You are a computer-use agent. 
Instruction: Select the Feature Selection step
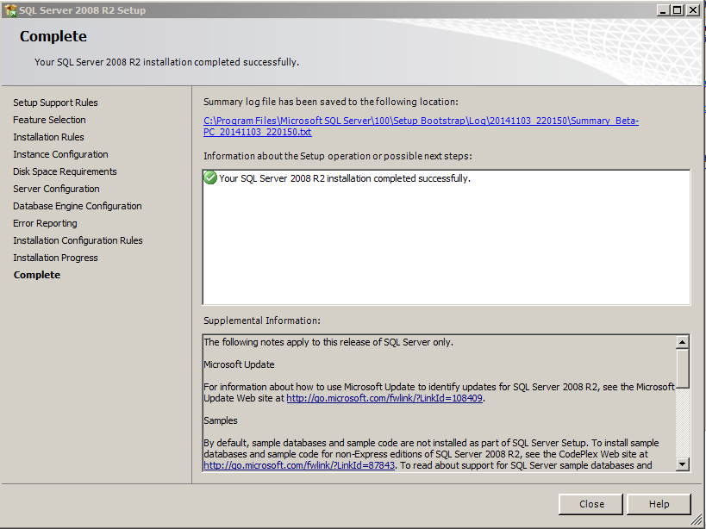tap(49, 120)
